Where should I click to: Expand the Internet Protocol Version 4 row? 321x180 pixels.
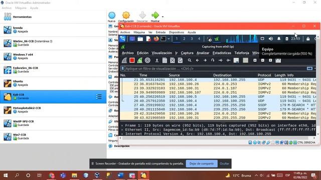tap(122, 134)
